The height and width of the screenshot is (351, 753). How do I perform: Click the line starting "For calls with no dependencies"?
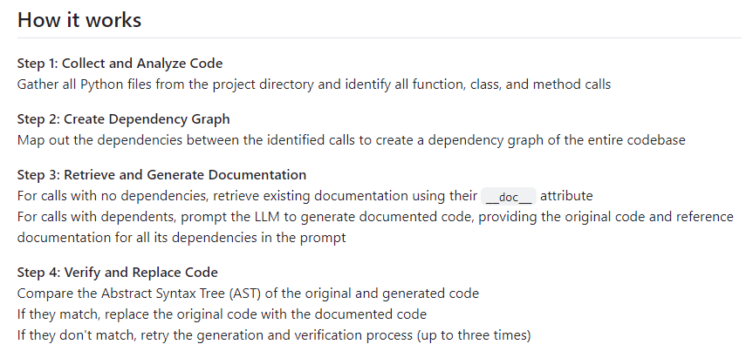pyautogui.click(x=246, y=195)
